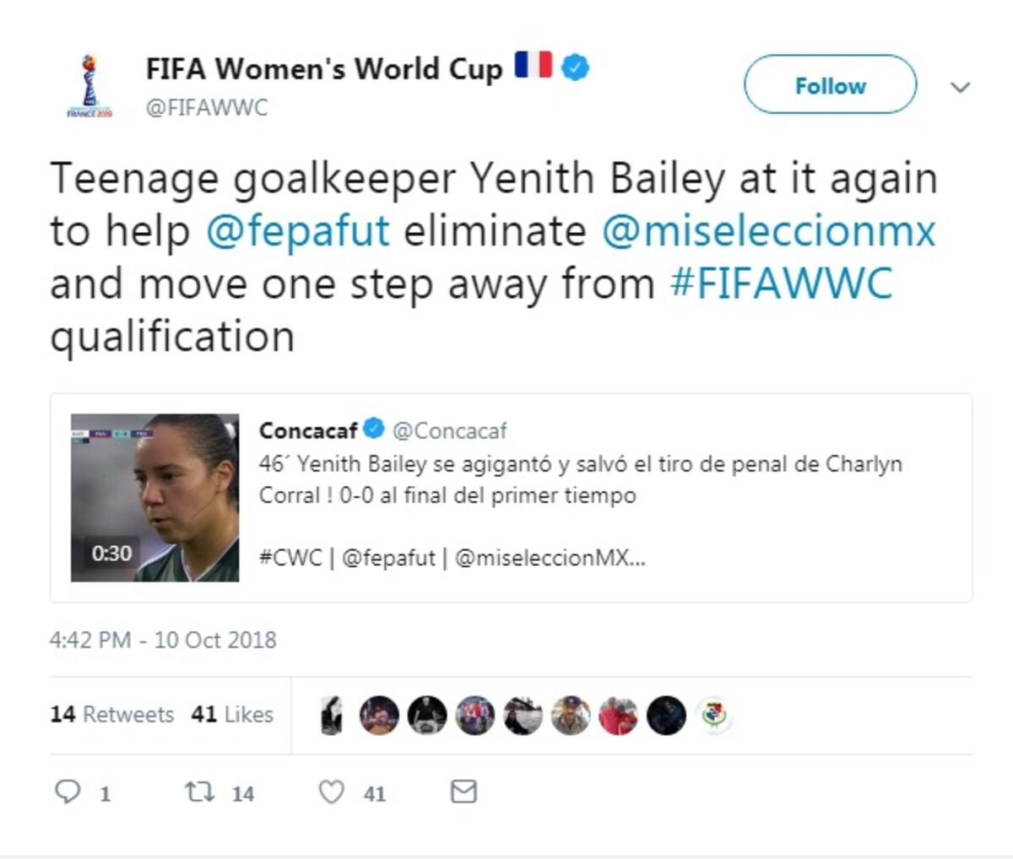Viewport: 1013px width, 859px height.
Task: Click the red-shirted liker avatar
Action: point(619,716)
